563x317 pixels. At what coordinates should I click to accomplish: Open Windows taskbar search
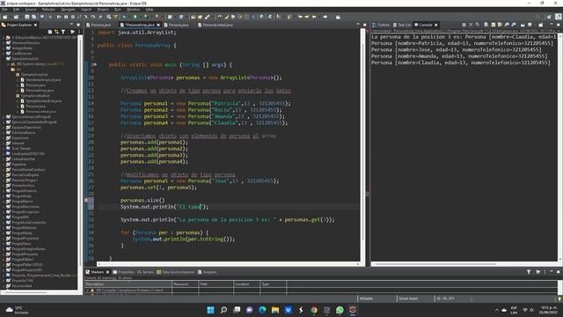223,310
